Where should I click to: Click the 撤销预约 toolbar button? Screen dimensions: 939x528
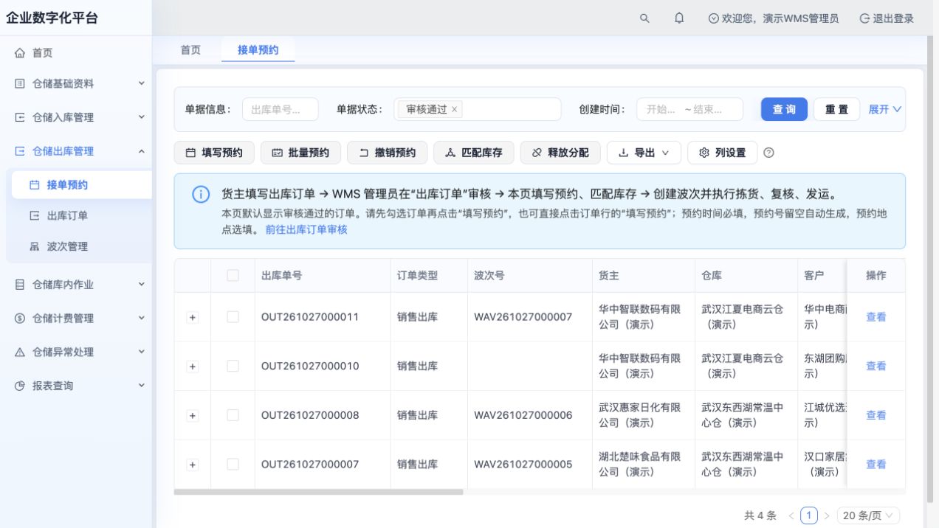[x=387, y=153]
